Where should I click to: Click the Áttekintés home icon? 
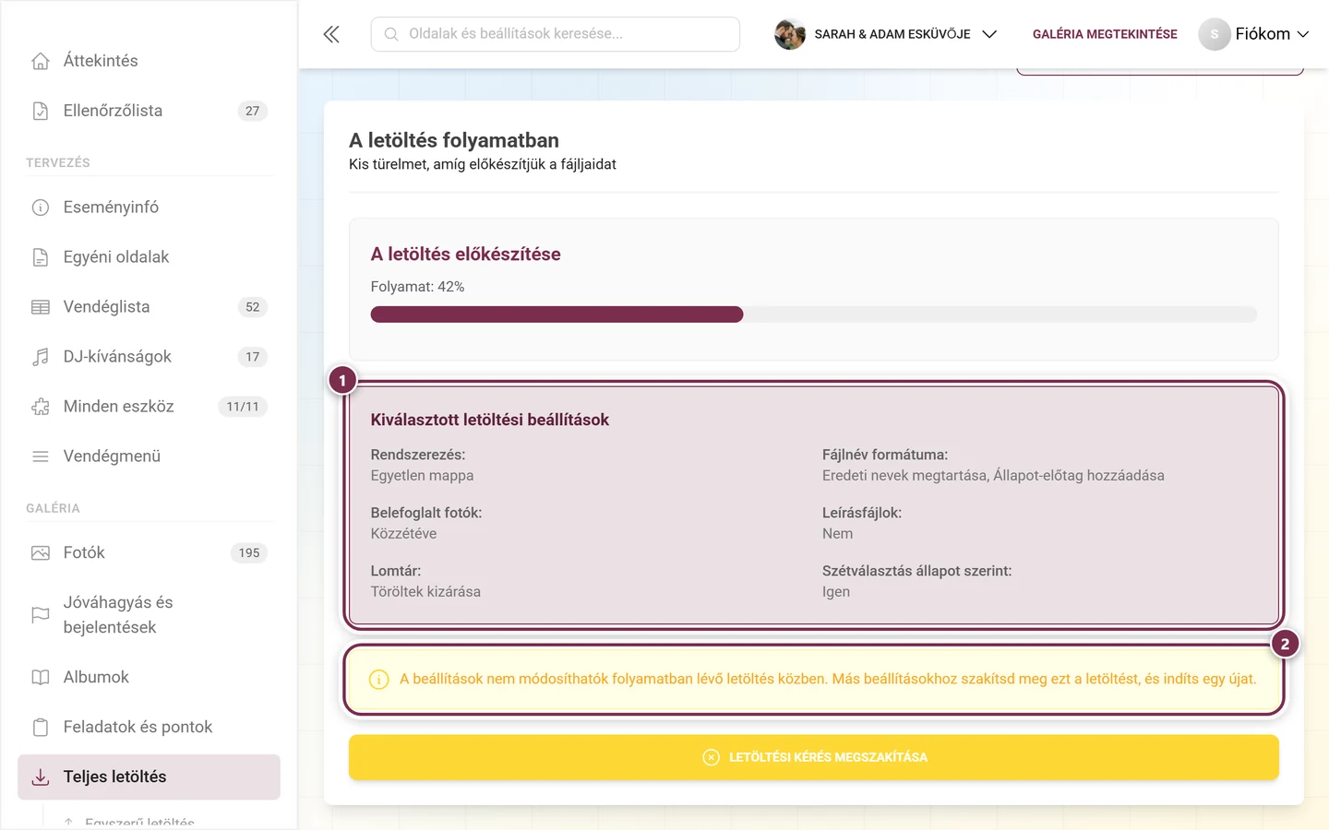coord(41,61)
